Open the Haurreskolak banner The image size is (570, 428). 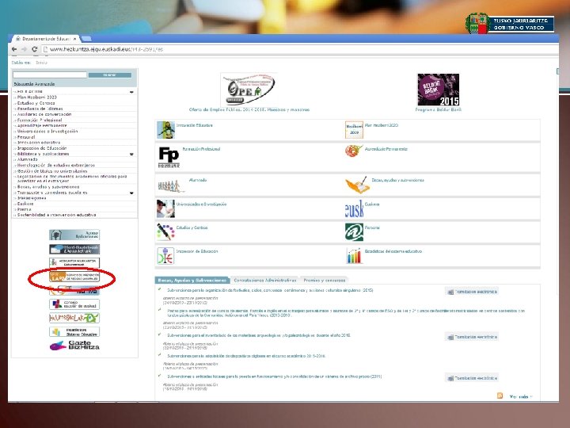pyautogui.click(x=74, y=318)
